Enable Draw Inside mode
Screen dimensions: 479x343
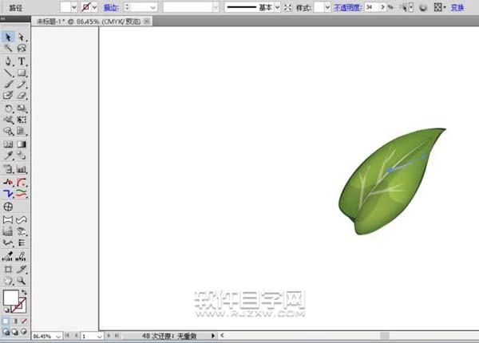24,331
